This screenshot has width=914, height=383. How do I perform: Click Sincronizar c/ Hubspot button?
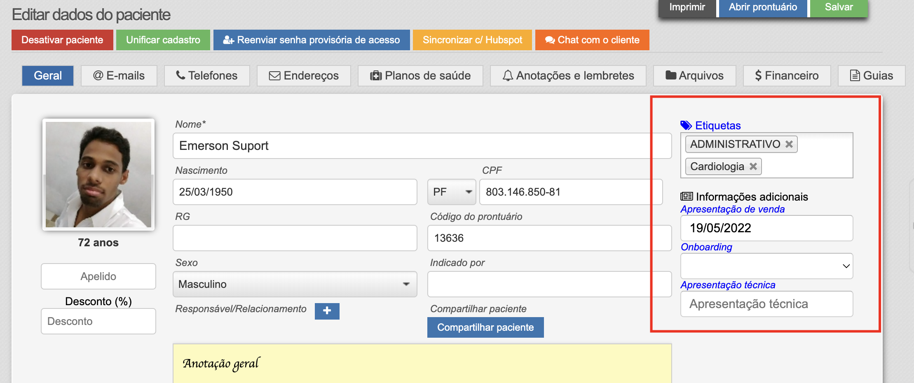coord(472,40)
